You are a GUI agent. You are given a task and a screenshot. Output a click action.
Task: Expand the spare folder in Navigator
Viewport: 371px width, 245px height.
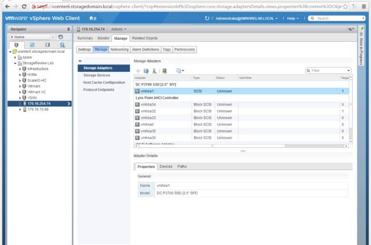15,57
